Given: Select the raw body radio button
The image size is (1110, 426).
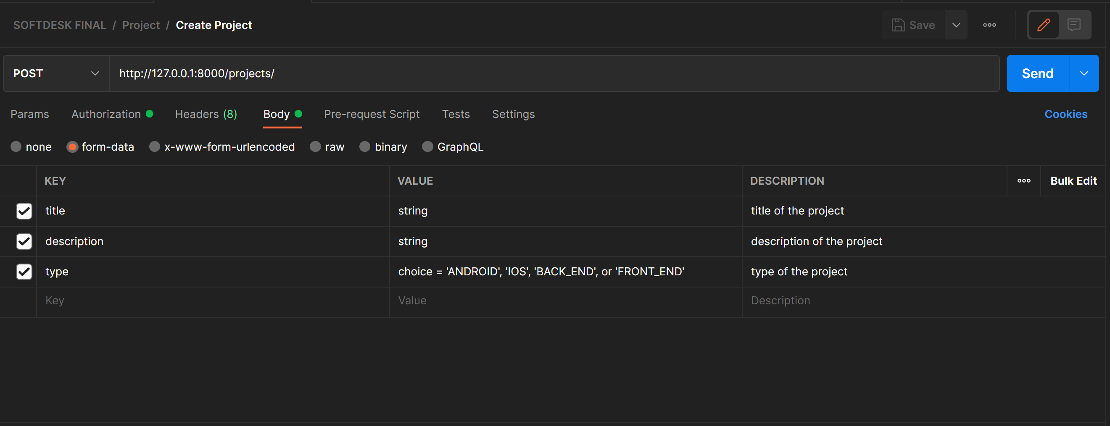Looking at the screenshot, I should coord(315,146).
